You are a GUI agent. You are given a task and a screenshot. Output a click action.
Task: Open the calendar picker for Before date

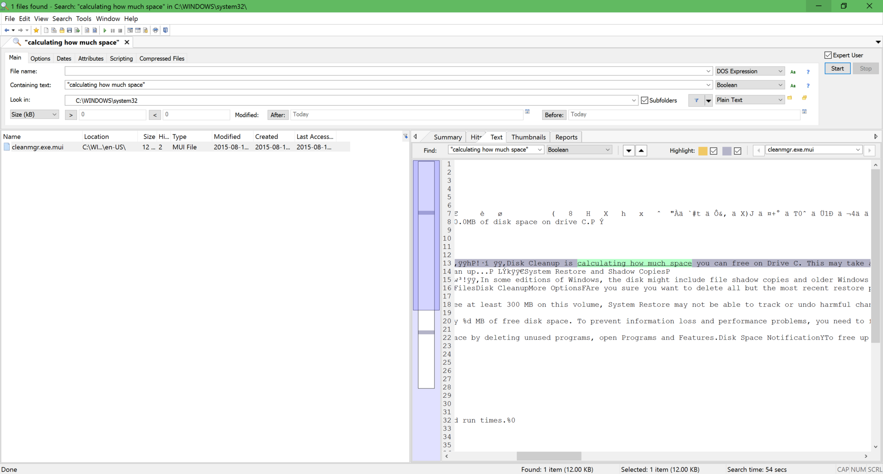point(804,112)
